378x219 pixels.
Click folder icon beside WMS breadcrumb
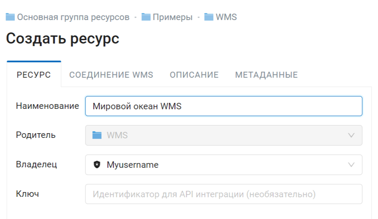(209, 17)
